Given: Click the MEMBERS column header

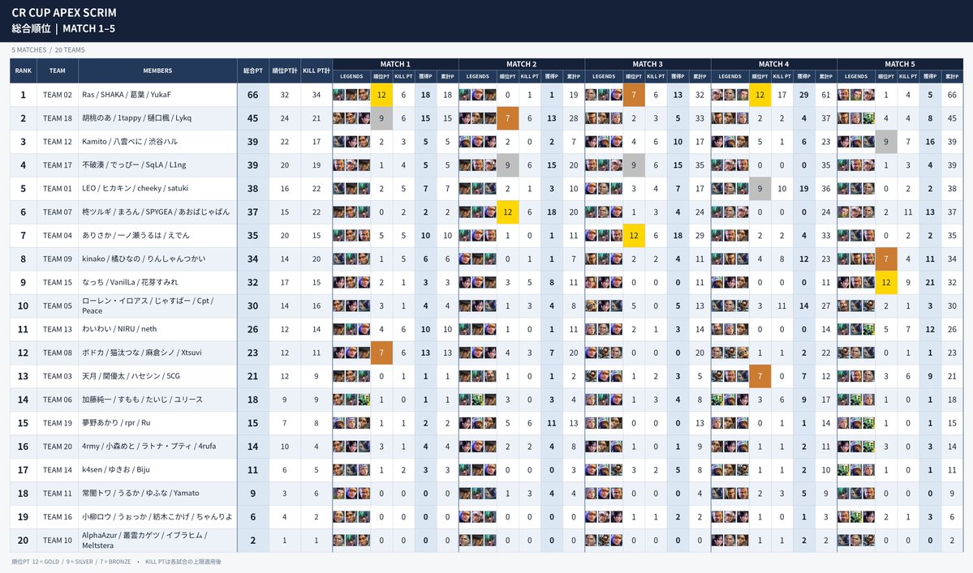Looking at the screenshot, I should (x=157, y=71).
